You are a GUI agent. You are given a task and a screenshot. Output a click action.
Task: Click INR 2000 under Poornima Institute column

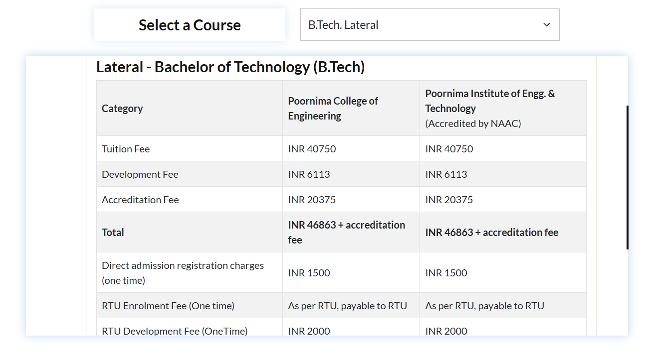(x=446, y=331)
